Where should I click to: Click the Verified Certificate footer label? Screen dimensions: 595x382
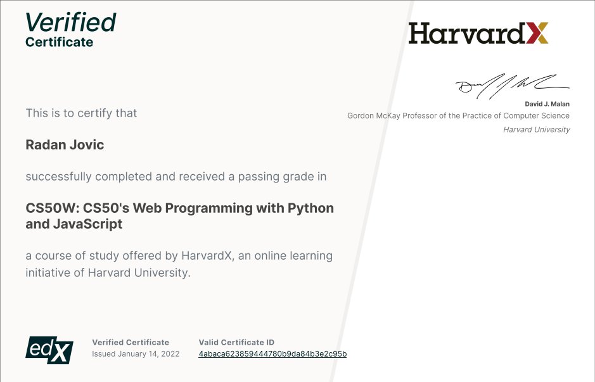click(131, 342)
